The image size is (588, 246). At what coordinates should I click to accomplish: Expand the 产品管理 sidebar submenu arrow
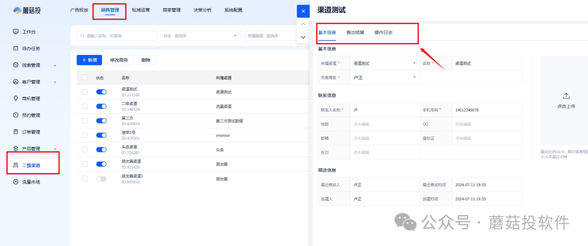coord(55,149)
